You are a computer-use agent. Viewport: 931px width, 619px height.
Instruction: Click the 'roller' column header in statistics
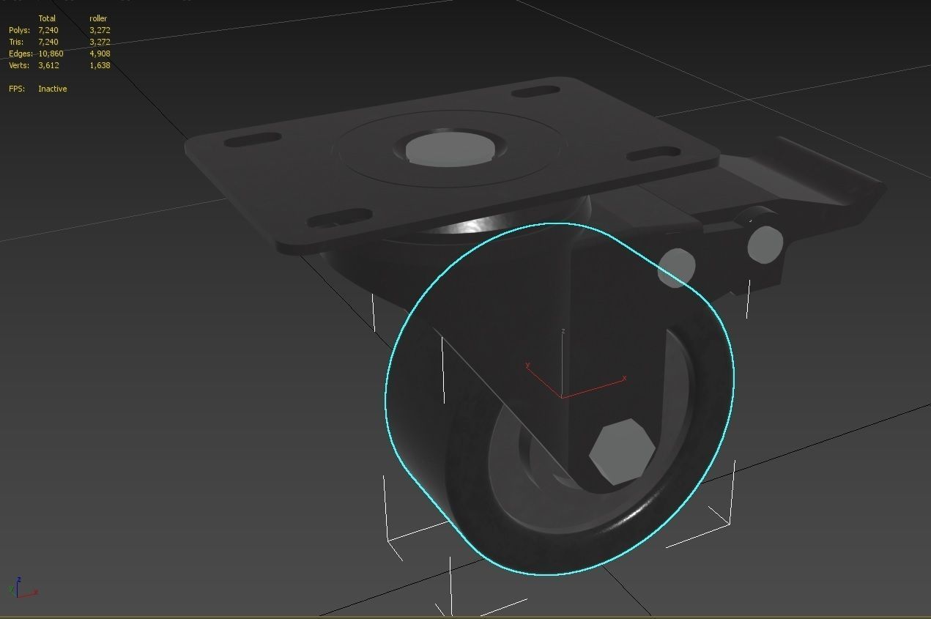point(98,18)
